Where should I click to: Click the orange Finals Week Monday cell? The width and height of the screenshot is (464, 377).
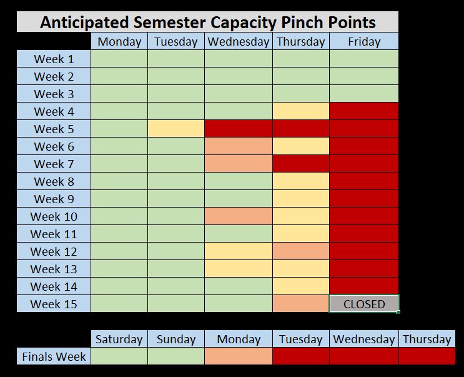click(x=239, y=356)
